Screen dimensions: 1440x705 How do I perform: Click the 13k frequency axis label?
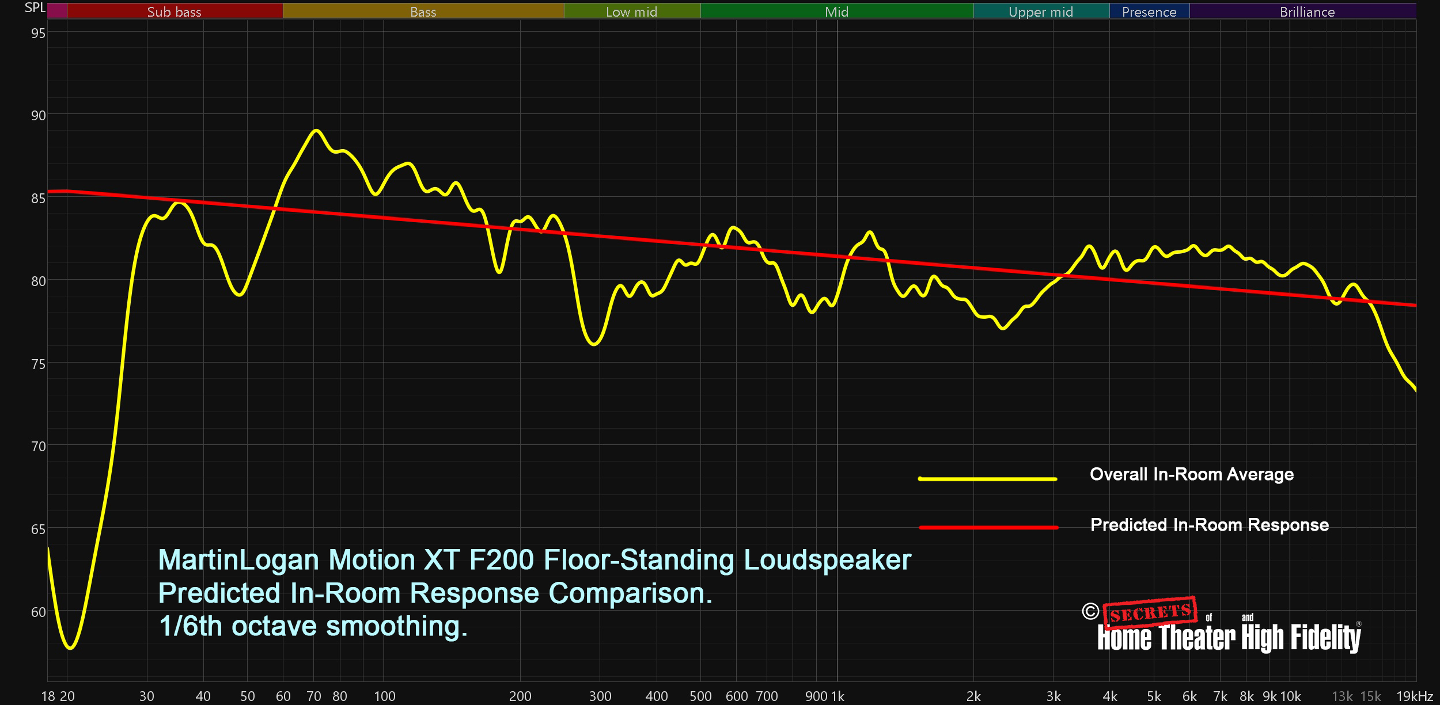pyautogui.click(x=1342, y=696)
